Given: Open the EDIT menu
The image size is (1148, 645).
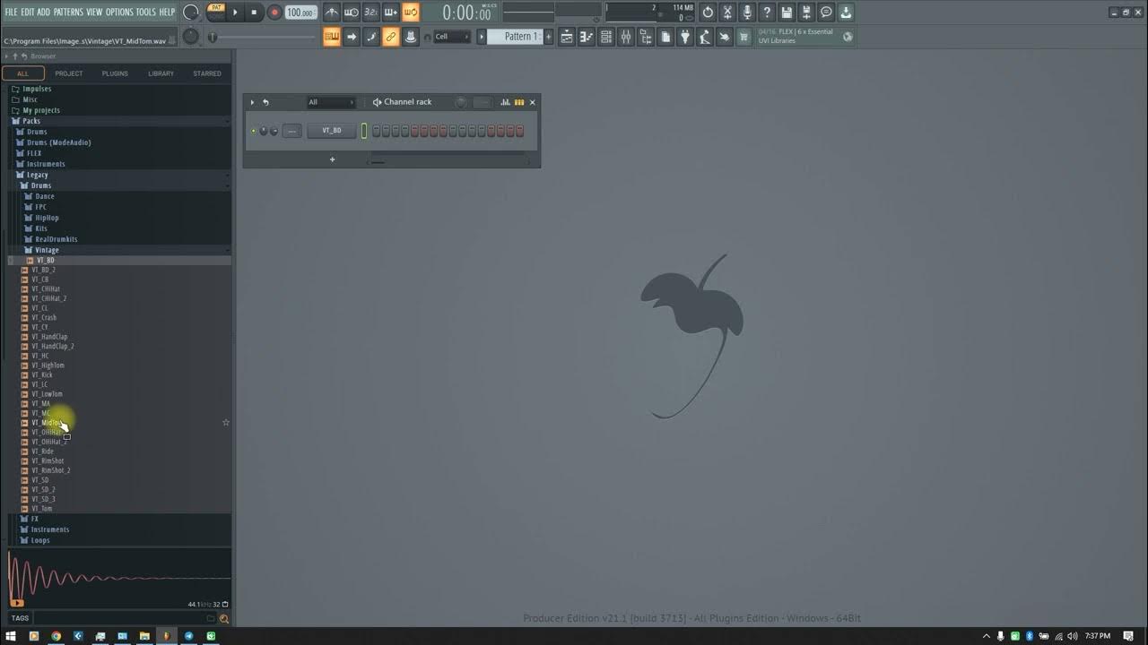Looking at the screenshot, I should point(28,12).
